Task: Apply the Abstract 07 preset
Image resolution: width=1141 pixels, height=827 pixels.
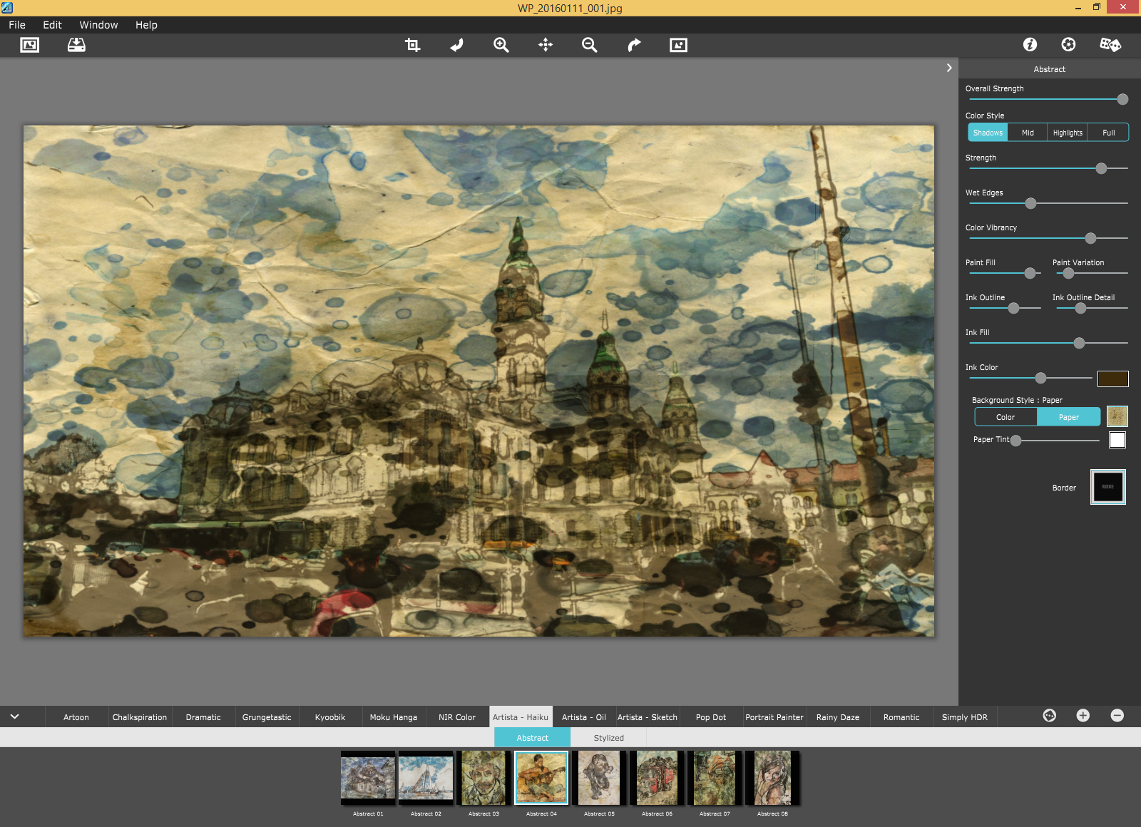Action: coord(715,778)
